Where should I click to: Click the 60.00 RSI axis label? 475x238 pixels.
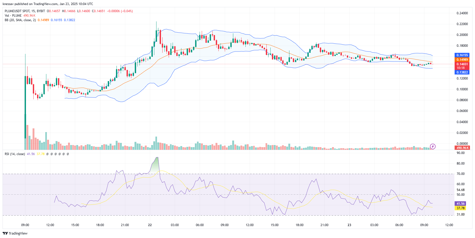coord(461,184)
